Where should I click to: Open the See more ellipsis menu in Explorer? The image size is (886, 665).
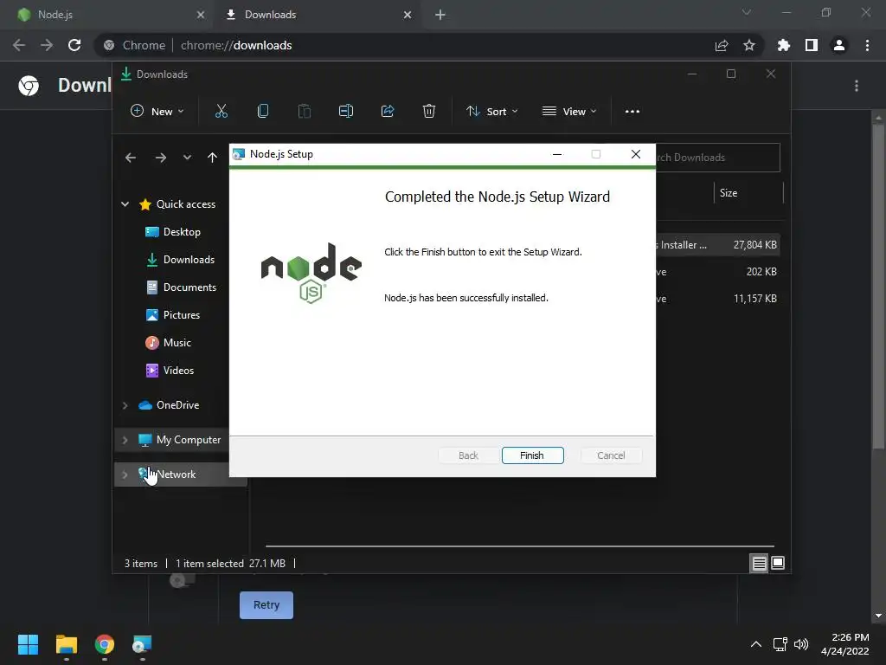click(x=632, y=112)
